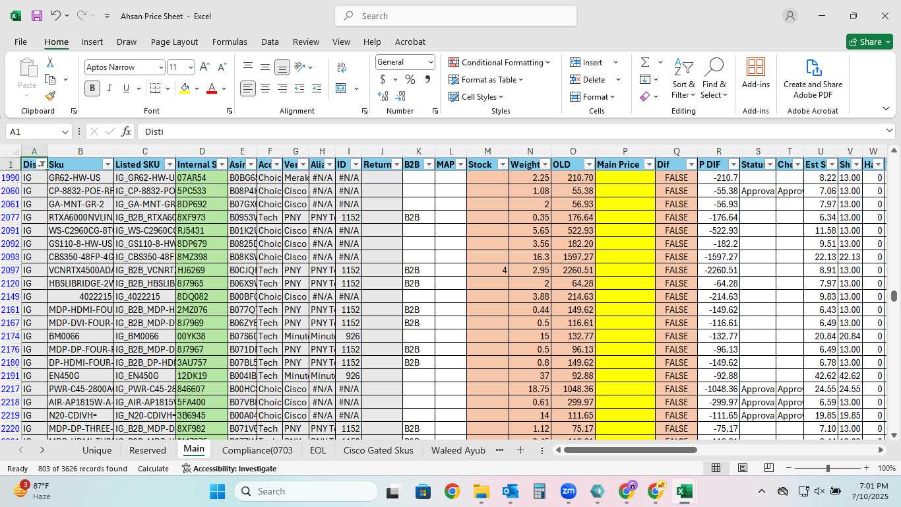Open File Explorer from the taskbar

(x=481, y=491)
